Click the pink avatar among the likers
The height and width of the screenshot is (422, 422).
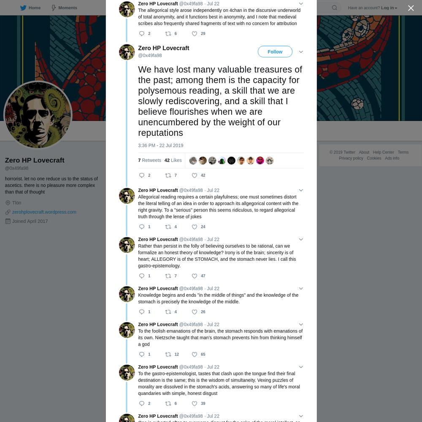(260, 161)
